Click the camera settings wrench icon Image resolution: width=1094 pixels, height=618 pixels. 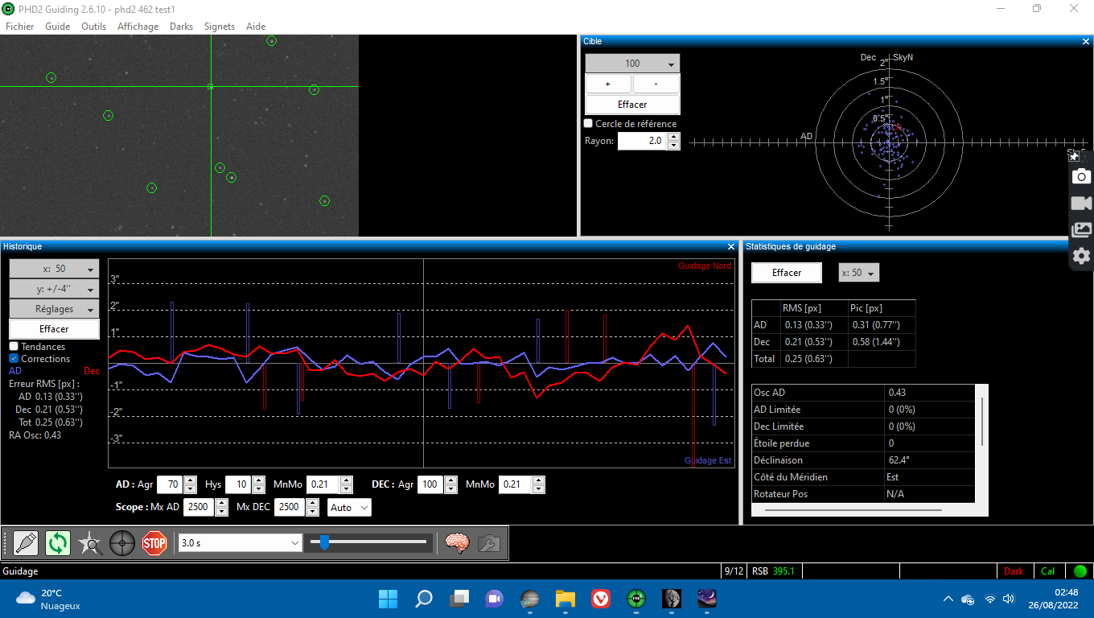488,543
